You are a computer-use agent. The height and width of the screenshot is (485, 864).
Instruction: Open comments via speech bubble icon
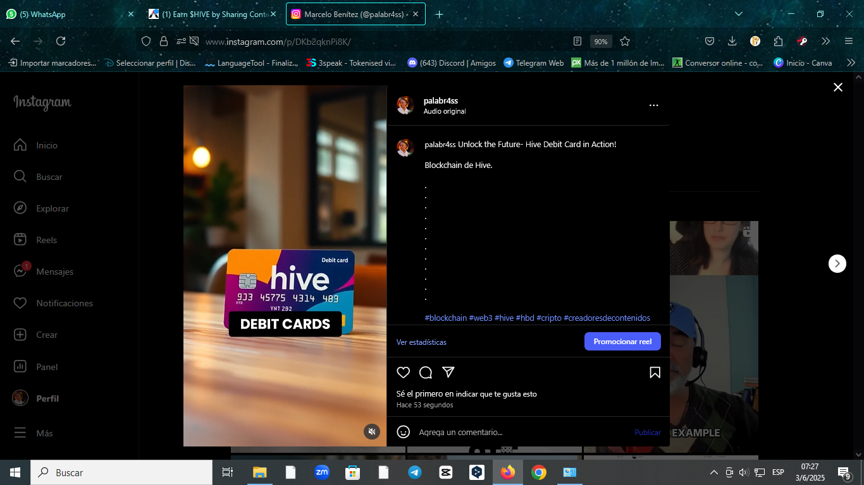tap(426, 373)
